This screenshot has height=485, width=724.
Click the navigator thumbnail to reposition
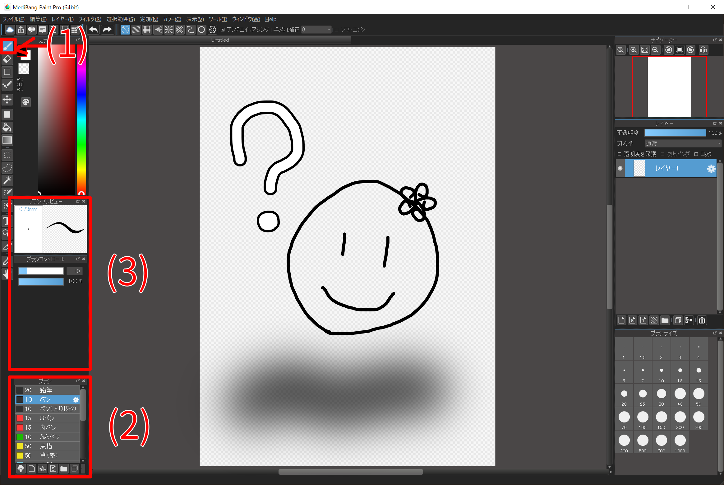coord(669,86)
